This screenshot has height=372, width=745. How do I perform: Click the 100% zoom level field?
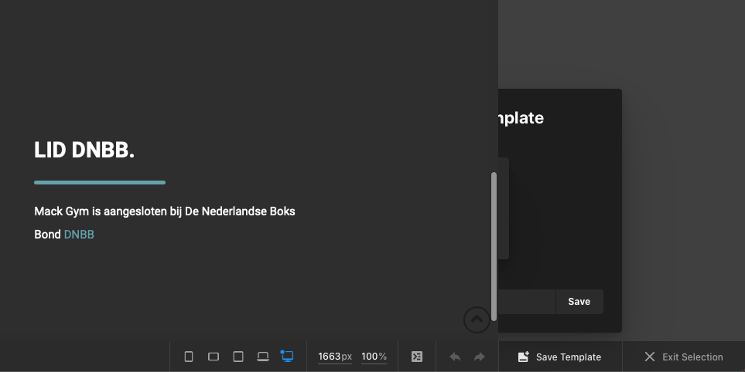coord(374,357)
